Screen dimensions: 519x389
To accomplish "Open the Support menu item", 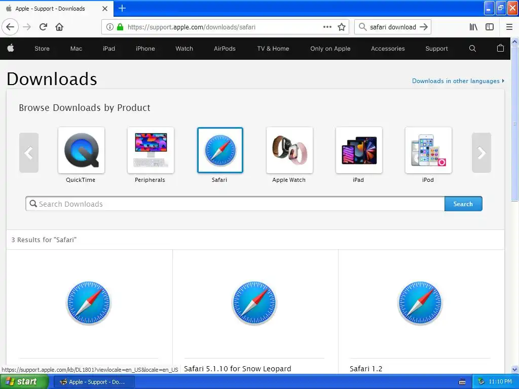I will 436,48.
